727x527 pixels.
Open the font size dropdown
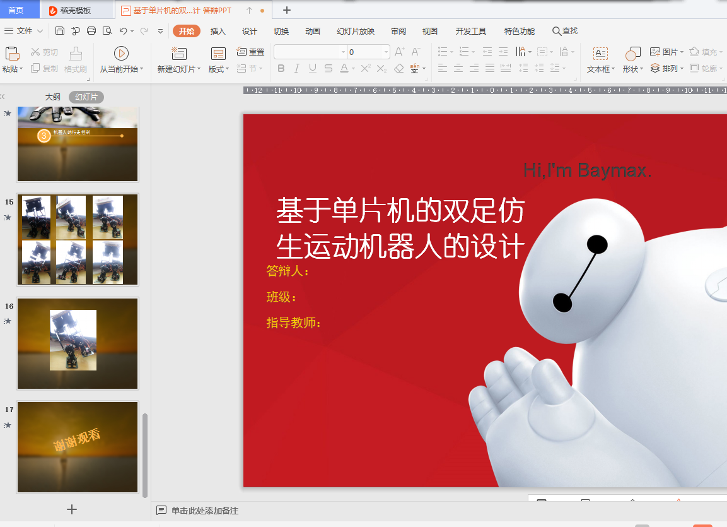(386, 52)
